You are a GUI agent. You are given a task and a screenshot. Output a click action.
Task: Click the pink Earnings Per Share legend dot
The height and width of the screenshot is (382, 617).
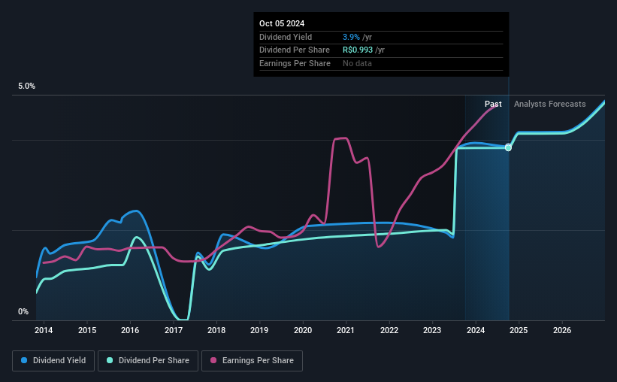point(213,360)
